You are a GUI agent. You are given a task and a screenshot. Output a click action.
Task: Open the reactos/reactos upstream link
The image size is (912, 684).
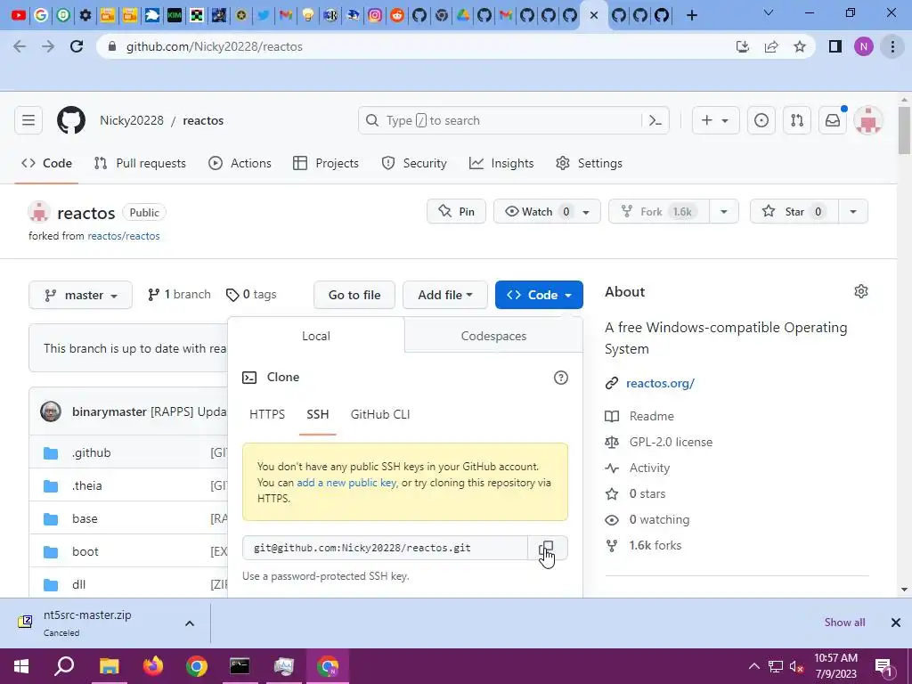[x=123, y=236]
